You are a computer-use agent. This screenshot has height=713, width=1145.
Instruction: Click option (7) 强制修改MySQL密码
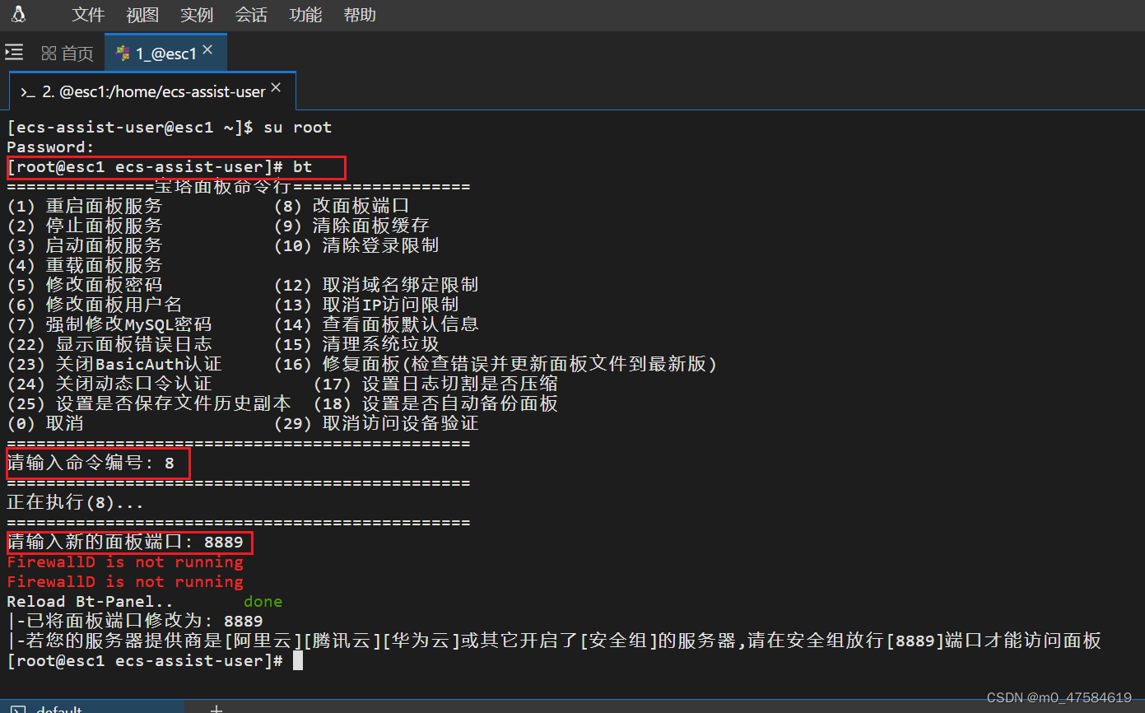click(109, 324)
